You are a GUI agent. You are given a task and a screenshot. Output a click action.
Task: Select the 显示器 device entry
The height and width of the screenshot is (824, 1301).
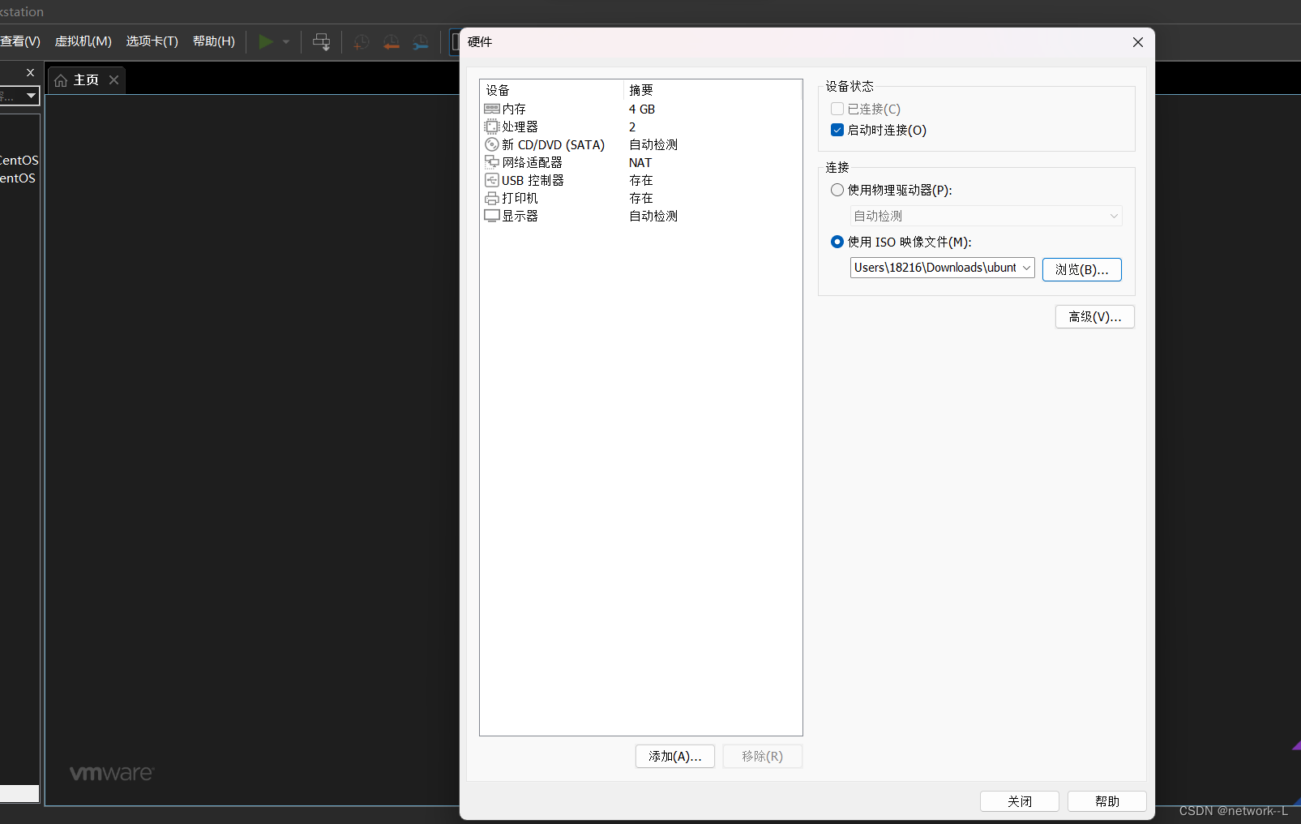(519, 215)
